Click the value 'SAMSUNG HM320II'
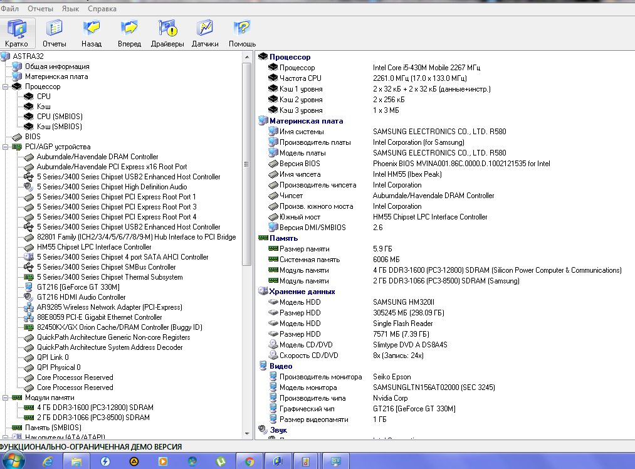 pos(403,302)
